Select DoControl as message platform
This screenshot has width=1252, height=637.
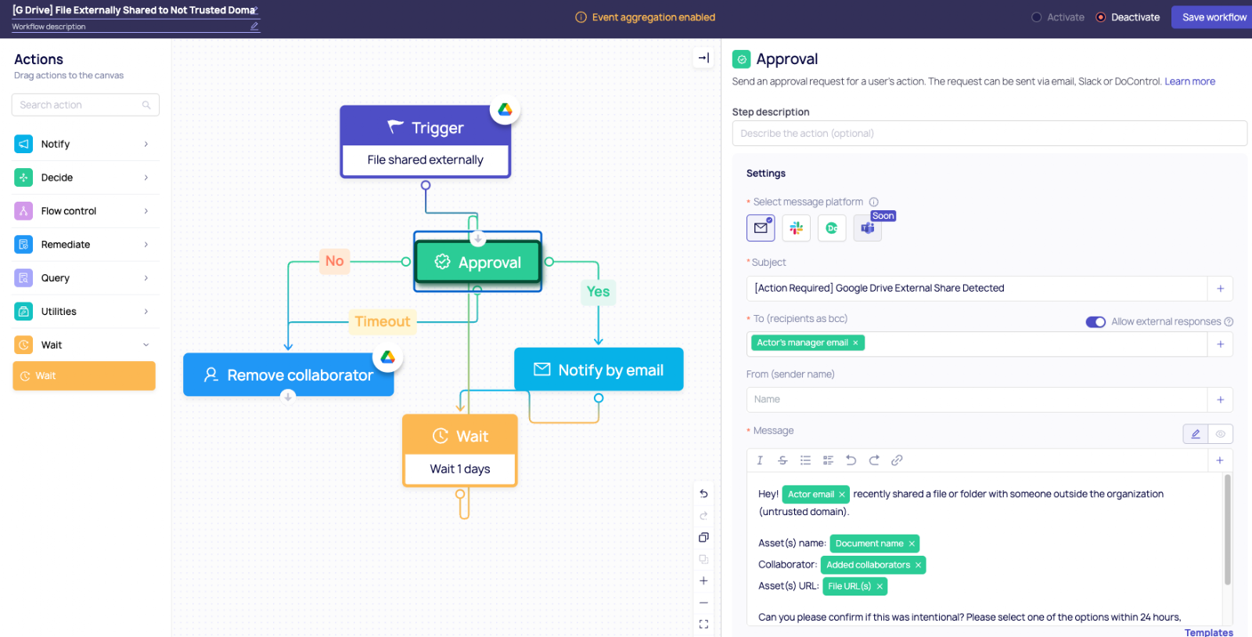[832, 227]
